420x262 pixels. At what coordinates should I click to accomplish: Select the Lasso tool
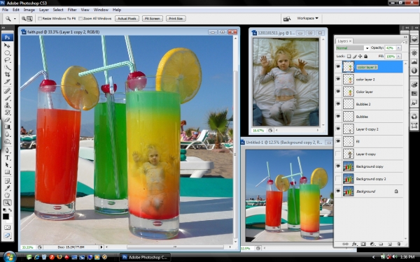pos(7,60)
